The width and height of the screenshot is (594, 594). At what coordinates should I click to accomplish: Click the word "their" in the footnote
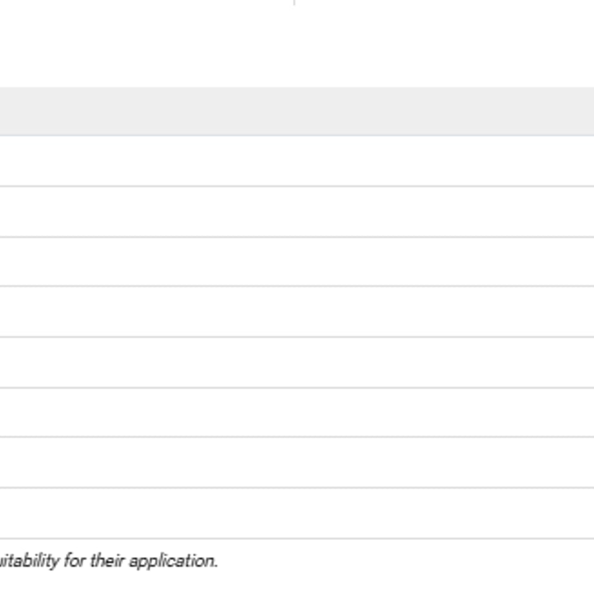click(x=108, y=560)
